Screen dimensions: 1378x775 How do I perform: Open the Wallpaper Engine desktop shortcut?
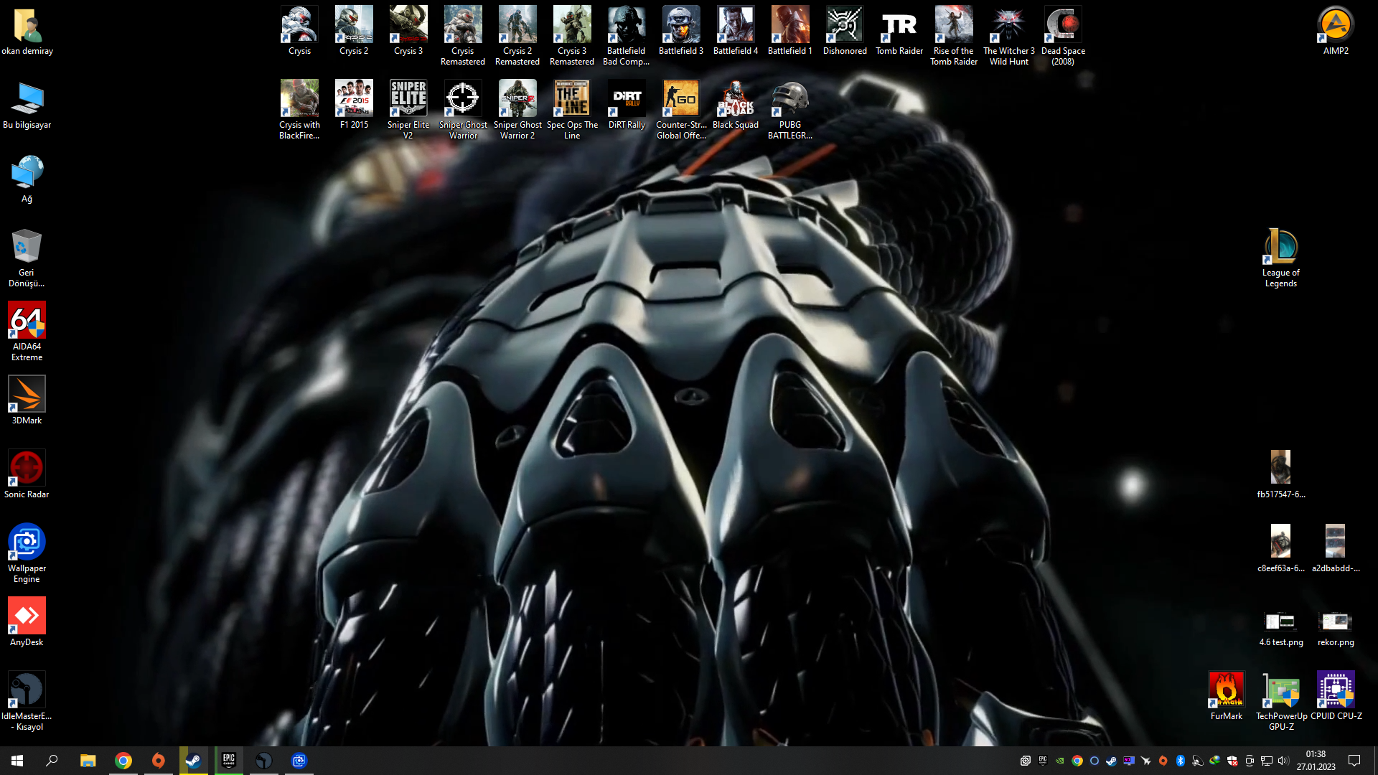(27, 542)
